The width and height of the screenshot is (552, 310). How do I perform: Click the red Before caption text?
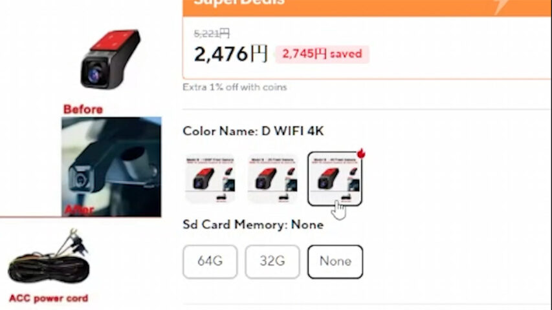[x=83, y=109]
